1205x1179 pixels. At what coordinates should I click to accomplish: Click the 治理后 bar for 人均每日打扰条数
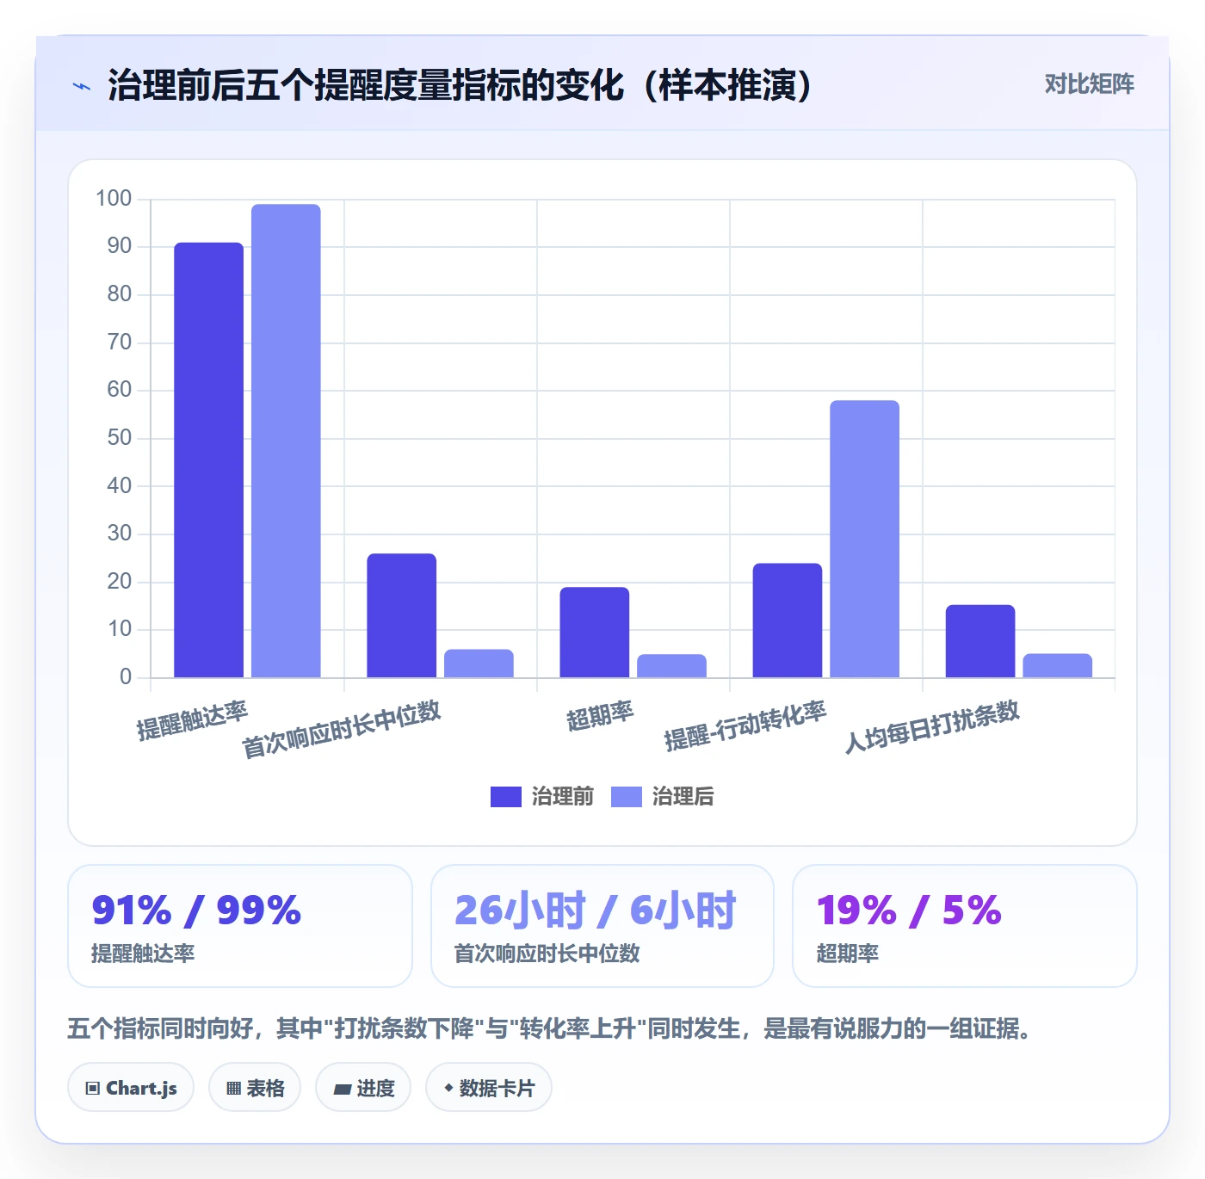[1057, 666]
